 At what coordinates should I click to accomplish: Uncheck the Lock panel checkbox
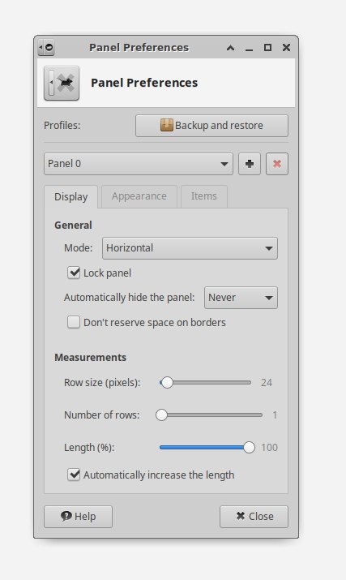[x=74, y=273]
